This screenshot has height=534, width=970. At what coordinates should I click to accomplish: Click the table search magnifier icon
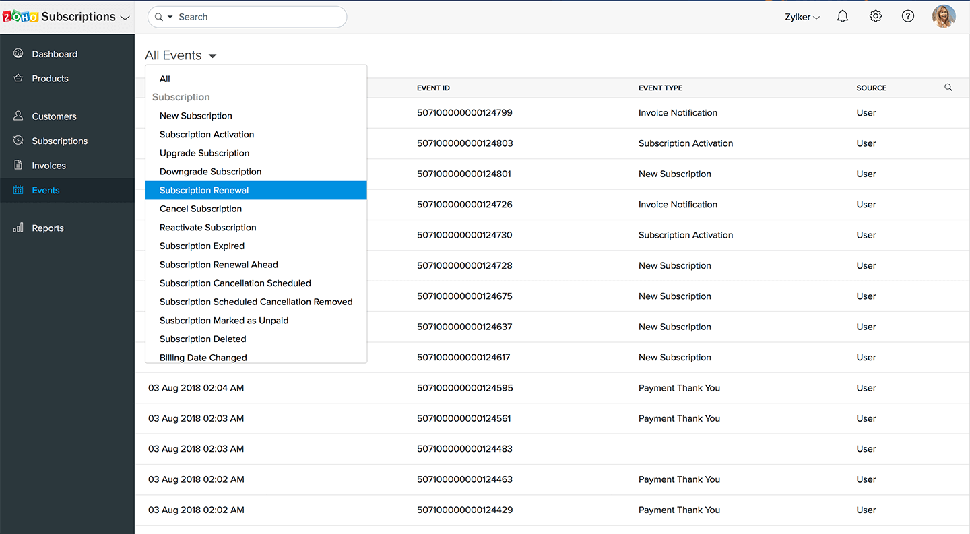click(x=948, y=88)
